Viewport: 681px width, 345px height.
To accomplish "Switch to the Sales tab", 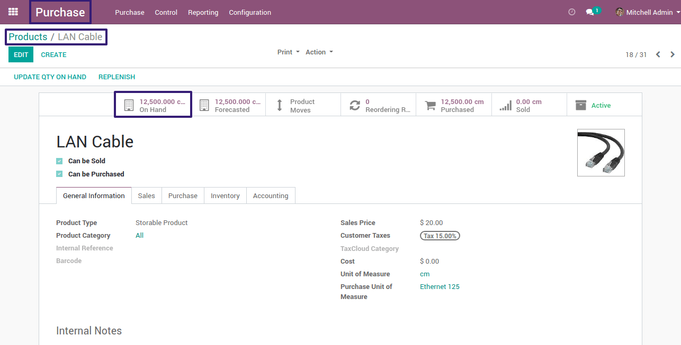I will coord(147,195).
